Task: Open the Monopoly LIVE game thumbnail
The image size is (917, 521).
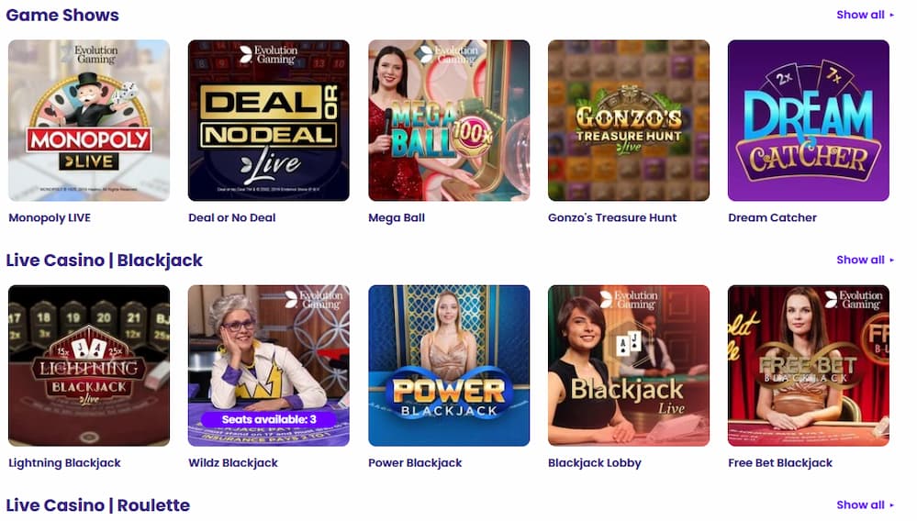Action: (89, 120)
